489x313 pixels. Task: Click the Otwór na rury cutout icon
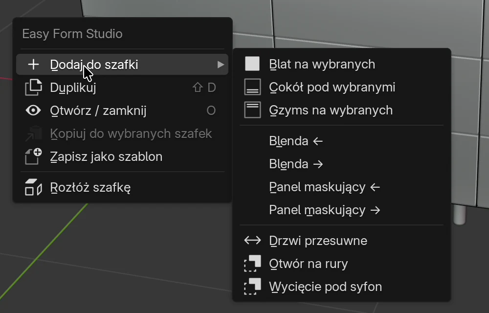[252, 264]
